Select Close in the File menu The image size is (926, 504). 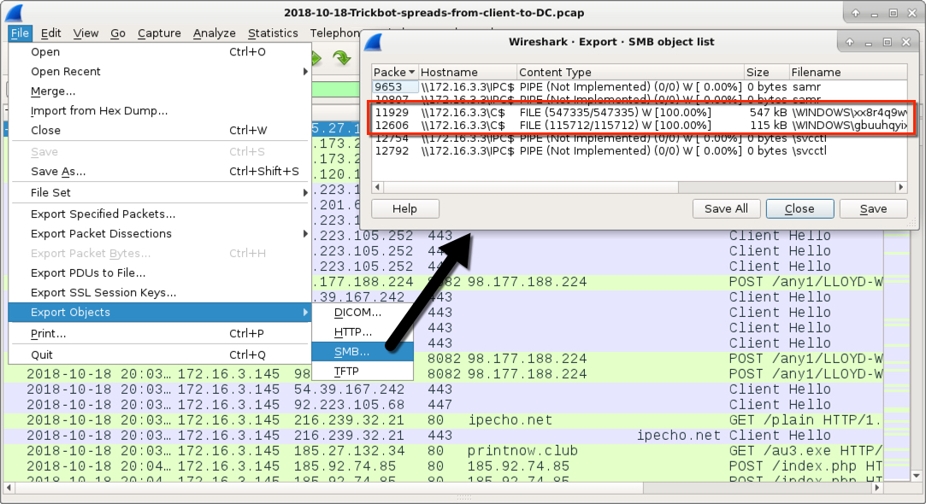tap(160, 130)
